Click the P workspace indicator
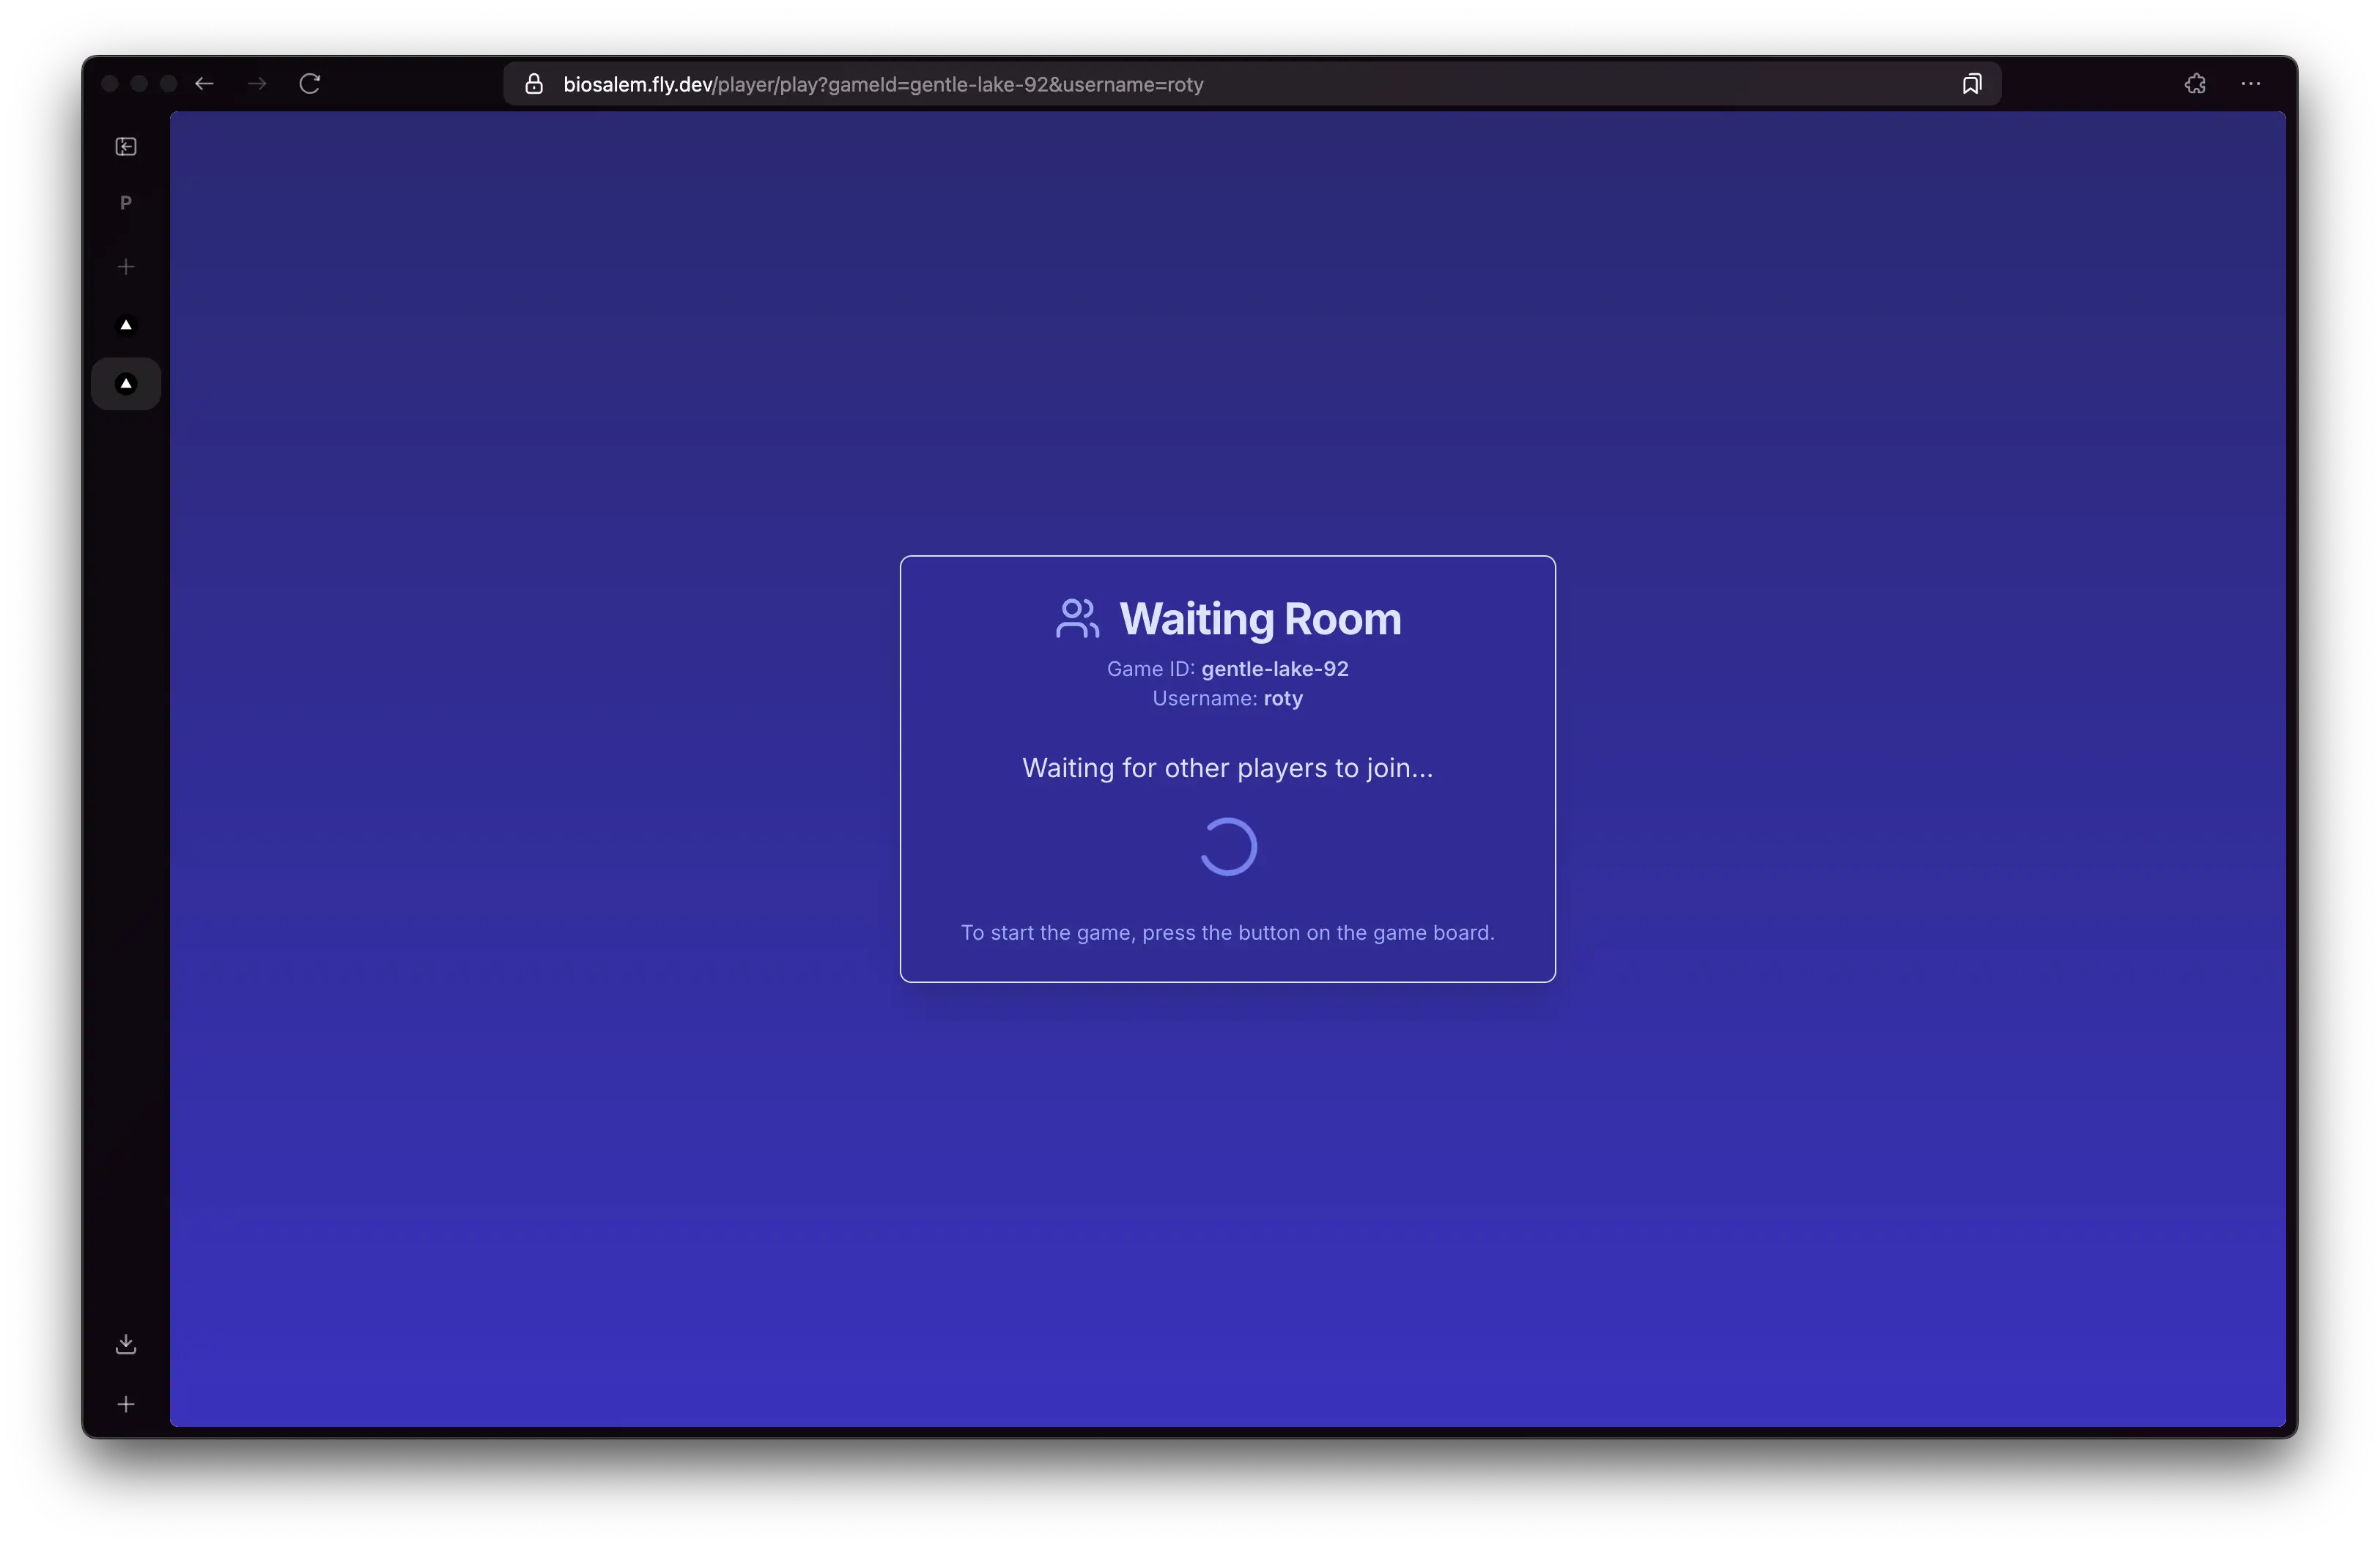Image resolution: width=2380 pixels, height=1547 pixels. 125,202
